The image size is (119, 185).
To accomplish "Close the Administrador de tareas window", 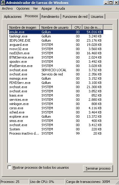I will pos(116,3).
